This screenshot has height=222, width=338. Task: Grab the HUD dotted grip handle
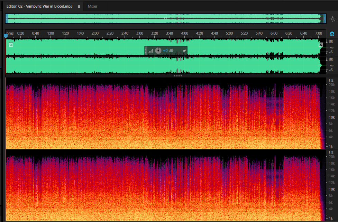(x=146, y=51)
